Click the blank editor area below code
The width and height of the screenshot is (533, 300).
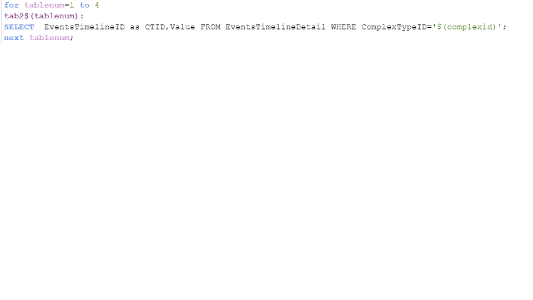coord(266,170)
